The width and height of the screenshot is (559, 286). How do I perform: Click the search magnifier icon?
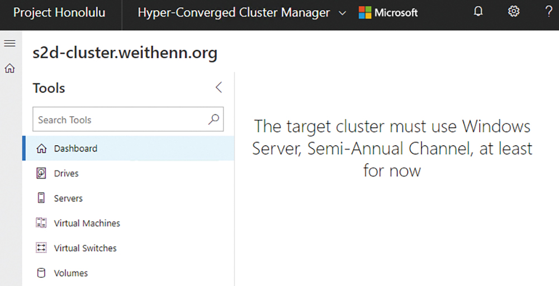pos(214,120)
